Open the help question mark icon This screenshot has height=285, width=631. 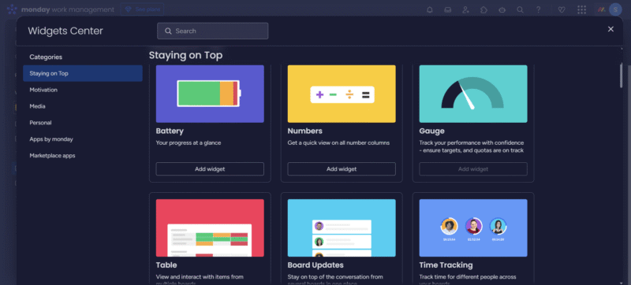[x=538, y=10]
